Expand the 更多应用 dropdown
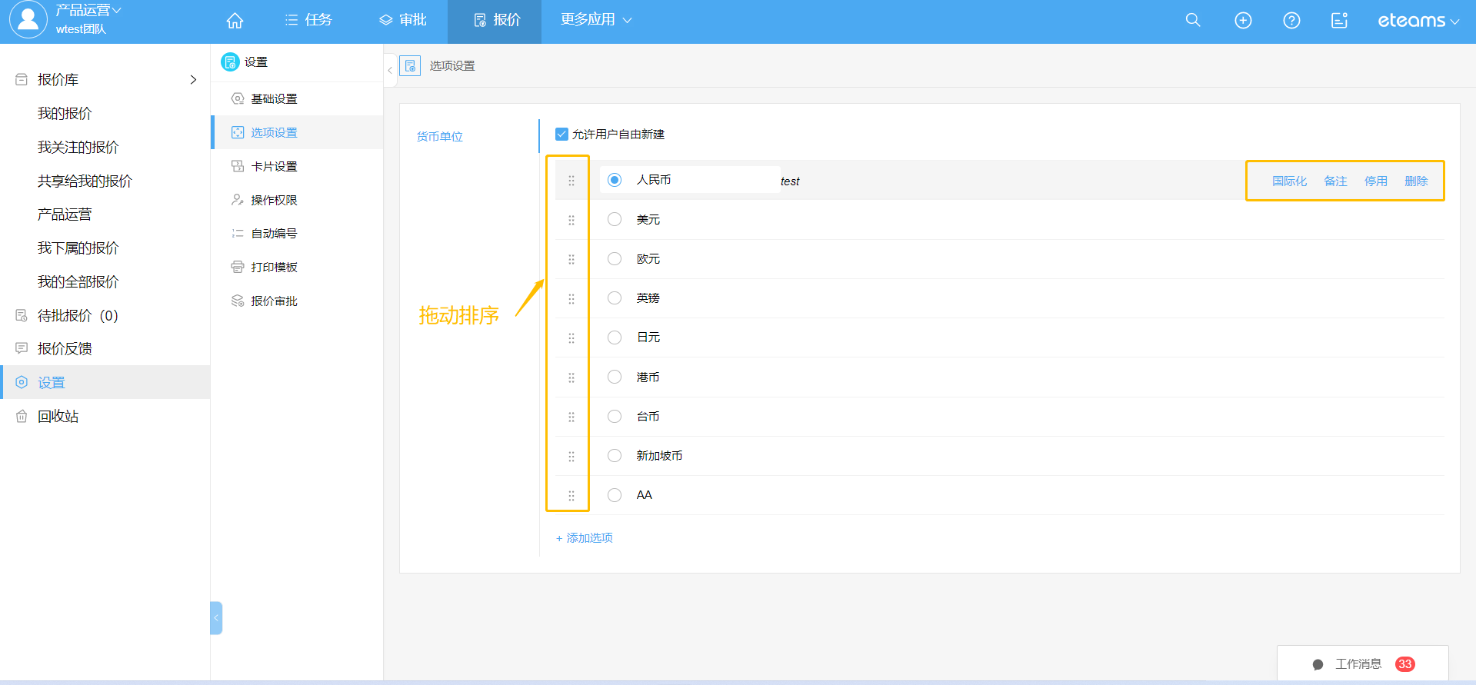Image resolution: width=1476 pixels, height=685 pixels. point(596,20)
